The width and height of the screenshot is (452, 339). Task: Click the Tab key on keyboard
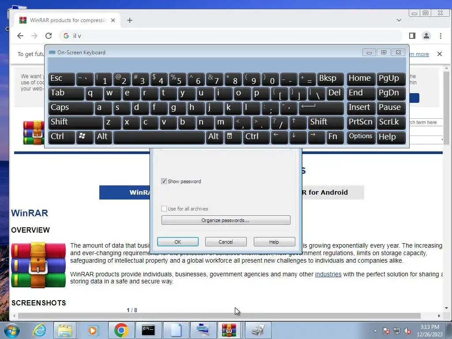(66, 94)
